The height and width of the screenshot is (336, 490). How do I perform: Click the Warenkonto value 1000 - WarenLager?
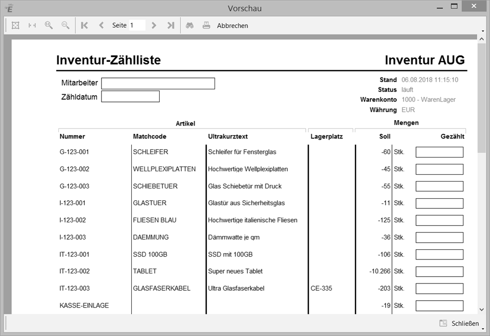pos(428,100)
